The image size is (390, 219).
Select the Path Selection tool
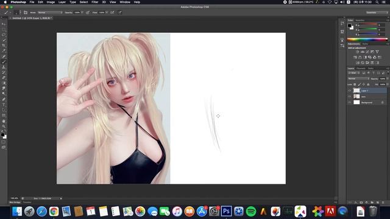tap(4, 110)
